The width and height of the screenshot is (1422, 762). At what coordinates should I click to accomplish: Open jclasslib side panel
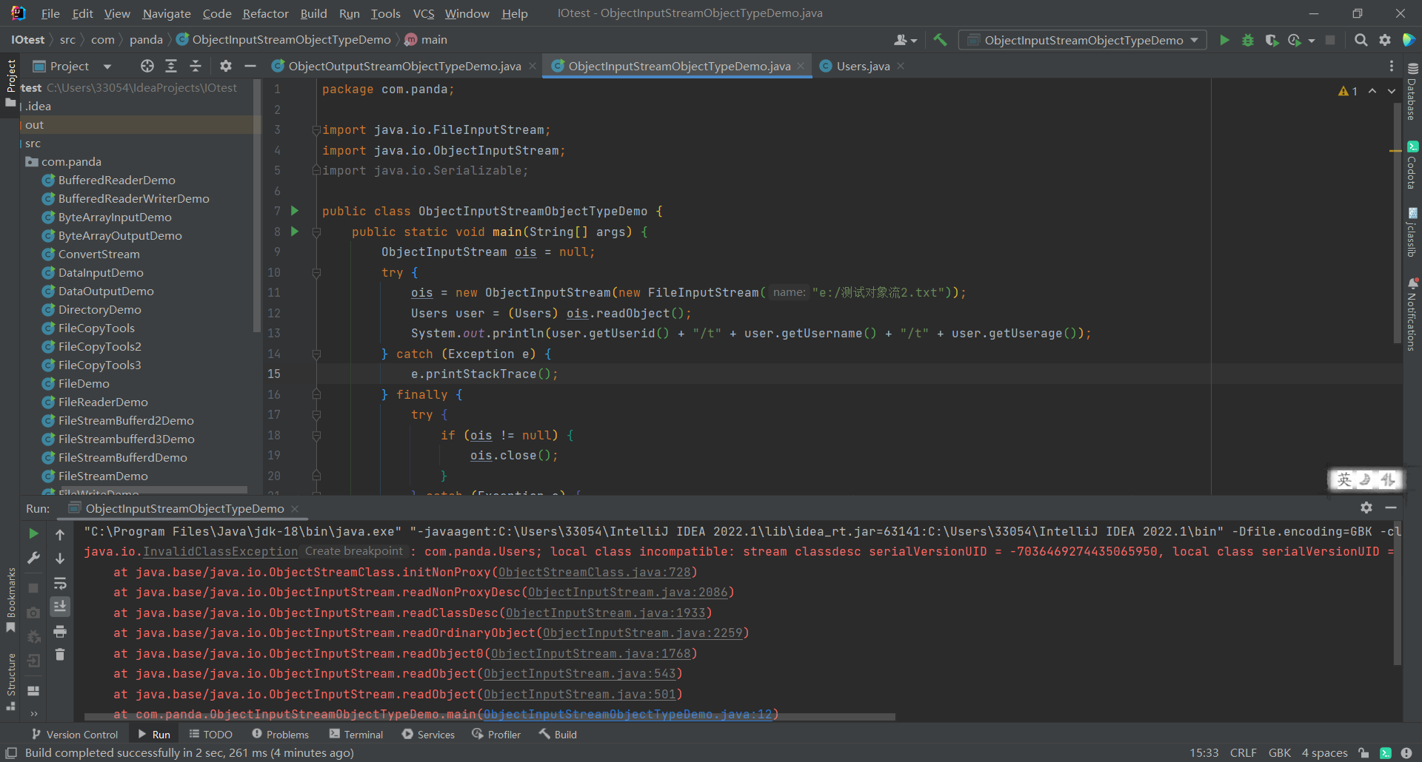[1412, 232]
